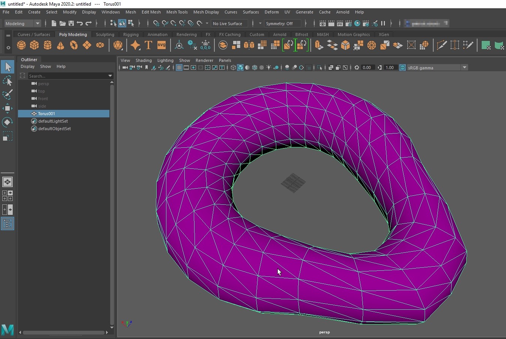
Task: Activate the Rotate tool in the toolbox
Action: [7, 122]
